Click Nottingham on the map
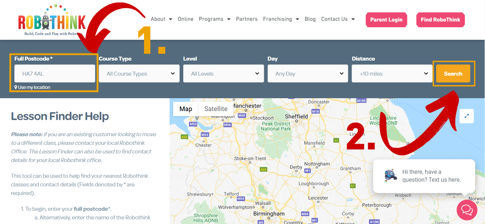The height and width of the screenshot is (224, 485). pyautogui.click(x=317, y=164)
